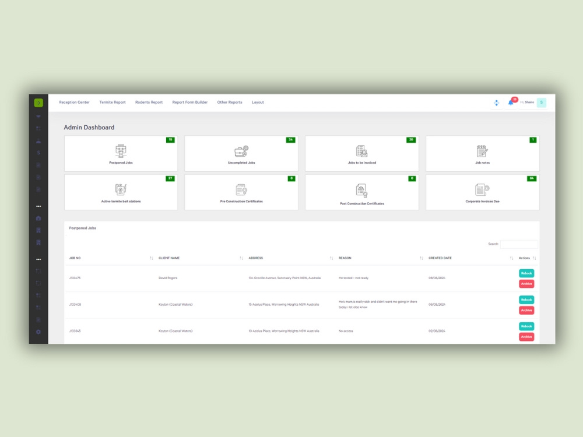This screenshot has height=437, width=583.
Task: Click the '10 Aeolus Place' address cell
Action: (x=284, y=331)
